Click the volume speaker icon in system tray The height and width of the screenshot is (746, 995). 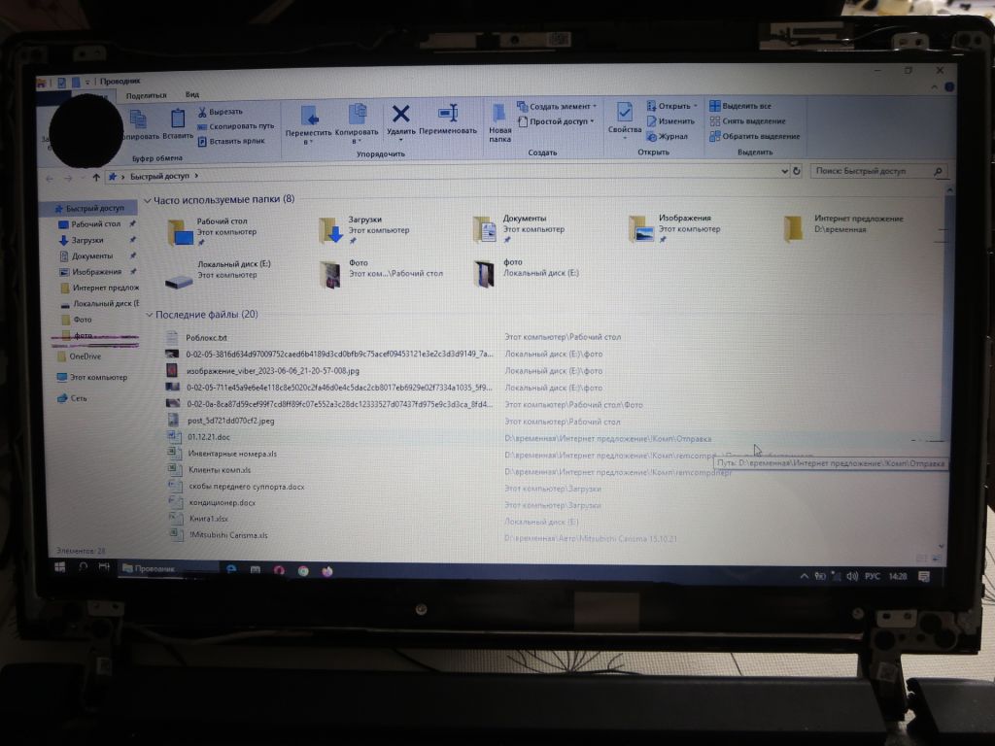click(x=851, y=576)
